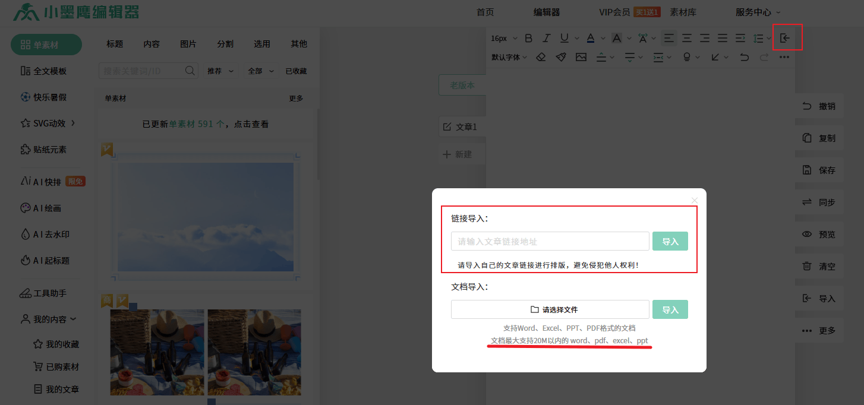The width and height of the screenshot is (864, 405).
Task: Click 导入 button next to link field
Action: tap(670, 241)
